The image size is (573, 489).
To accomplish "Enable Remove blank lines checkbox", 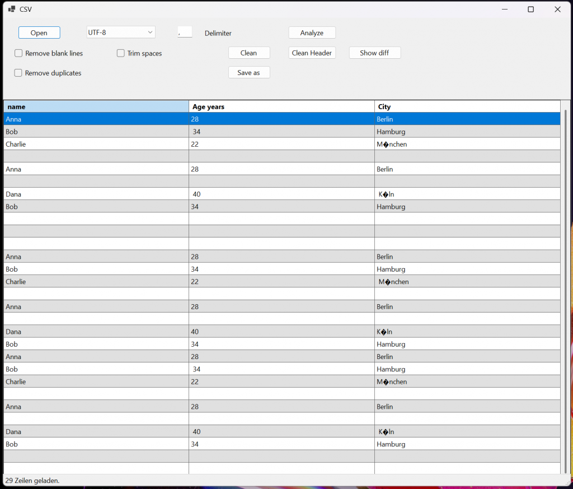I will tap(18, 53).
